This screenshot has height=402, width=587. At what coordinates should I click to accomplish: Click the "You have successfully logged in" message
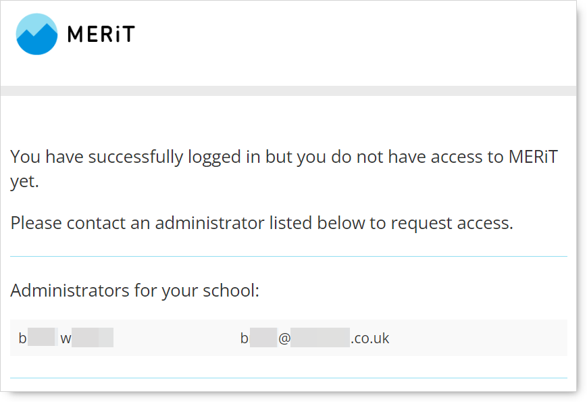click(x=284, y=157)
